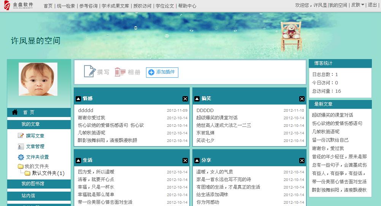The image size is (381, 206).
Task: Open article 活着，就要开心点
Action: coord(96,179)
